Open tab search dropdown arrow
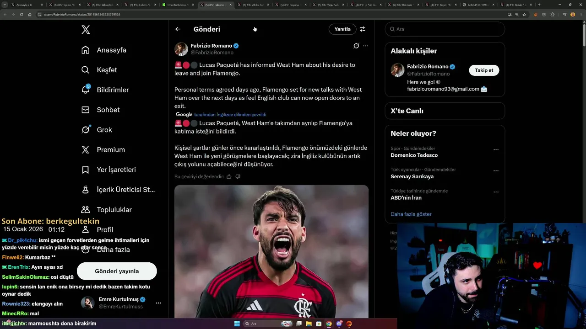The height and width of the screenshot is (329, 586). click(5, 5)
